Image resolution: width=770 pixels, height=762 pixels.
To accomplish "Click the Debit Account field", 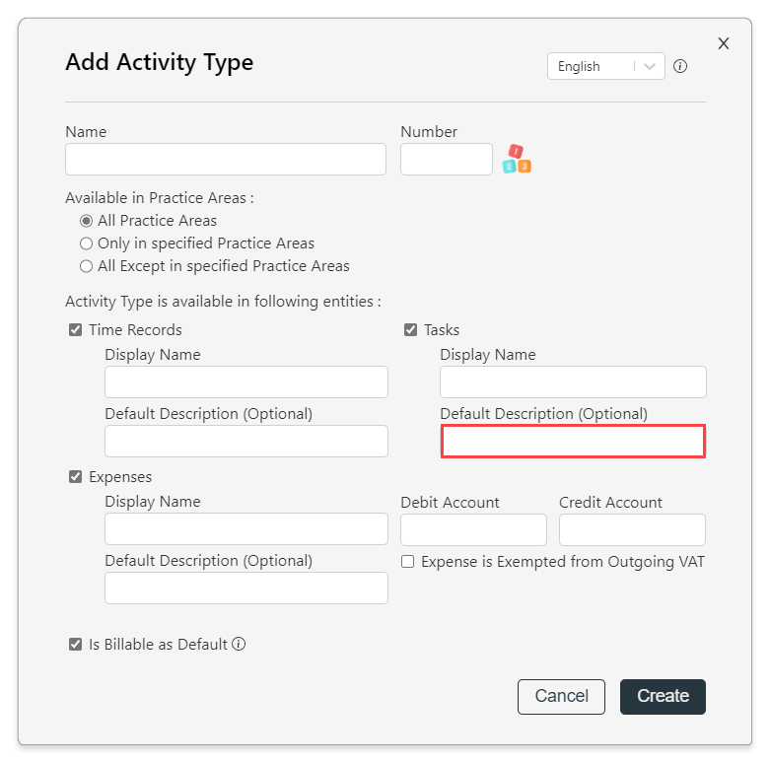I will click(x=473, y=529).
